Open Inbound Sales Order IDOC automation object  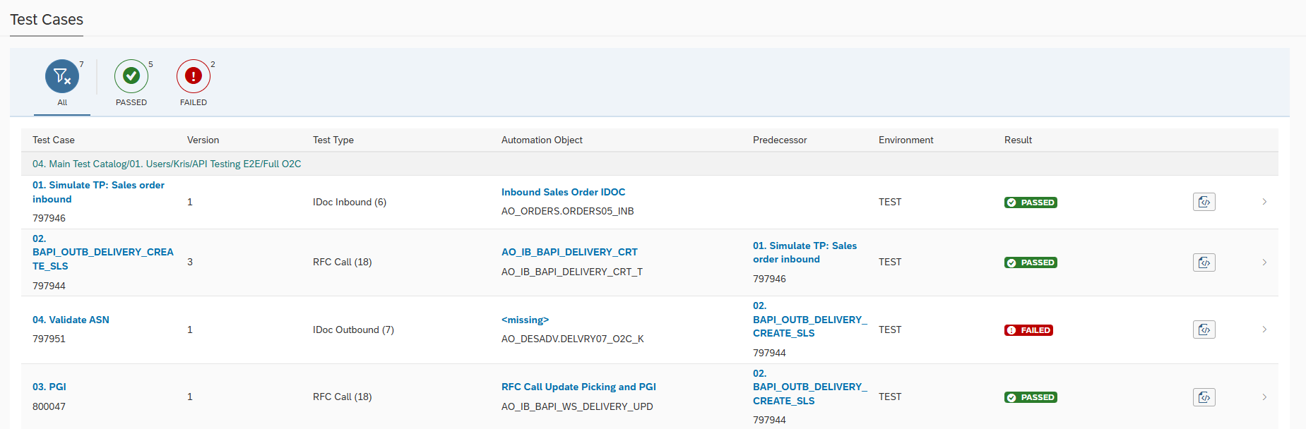[x=563, y=192]
